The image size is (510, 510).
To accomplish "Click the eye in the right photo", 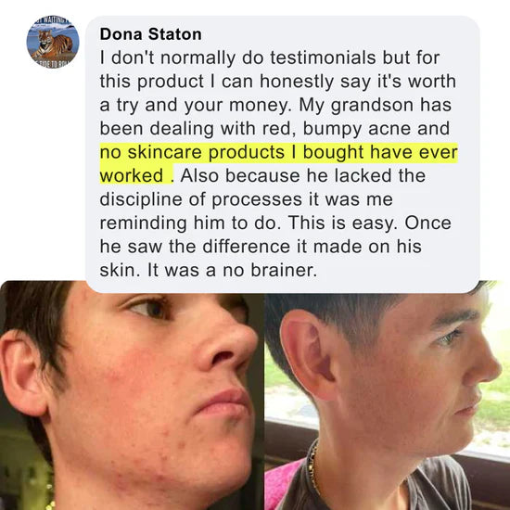I will pos(451,337).
